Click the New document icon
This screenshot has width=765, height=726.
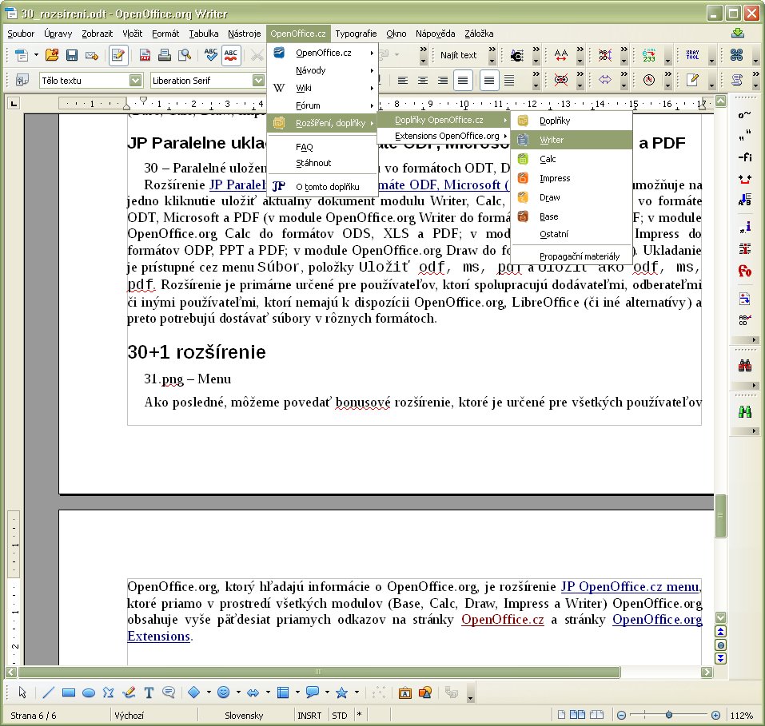click(22, 55)
